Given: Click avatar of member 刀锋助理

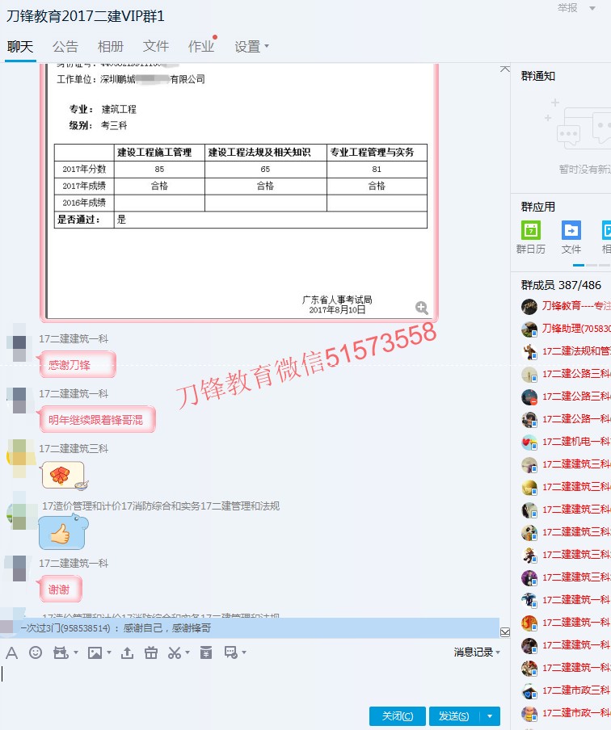Looking at the screenshot, I should (x=529, y=329).
